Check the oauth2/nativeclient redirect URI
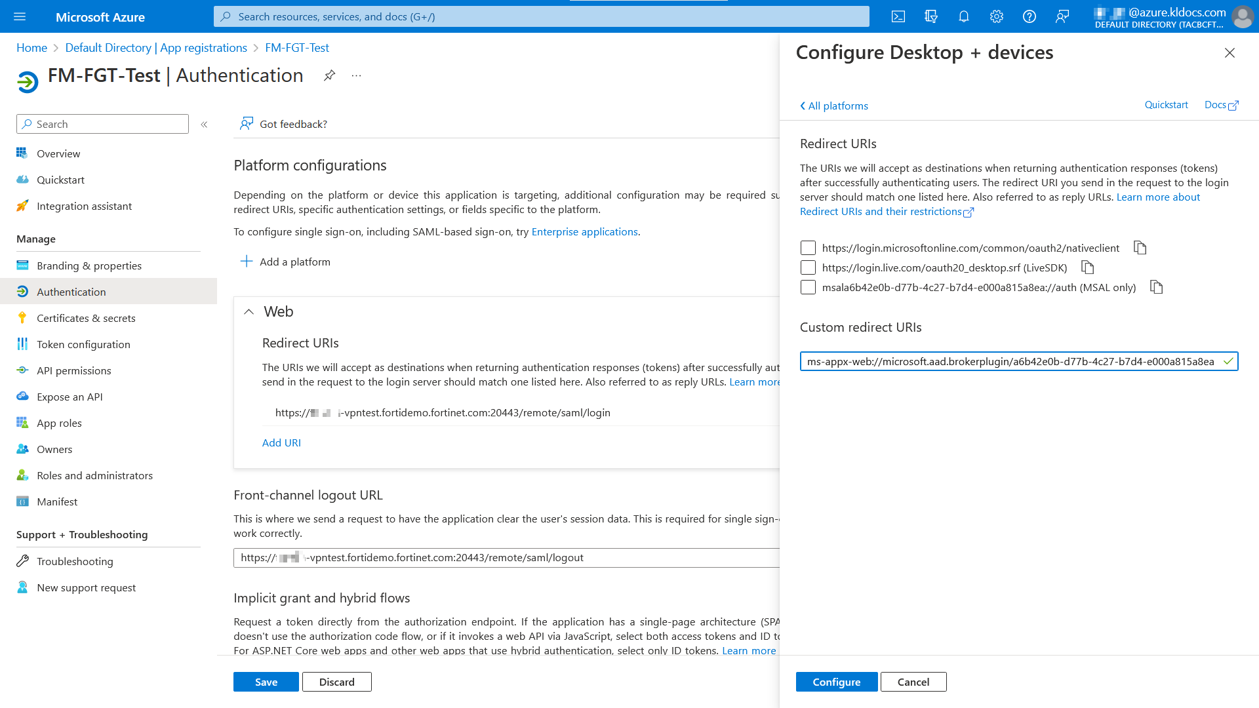Viewport: 1259px width, 708px height. pos(807,248)
